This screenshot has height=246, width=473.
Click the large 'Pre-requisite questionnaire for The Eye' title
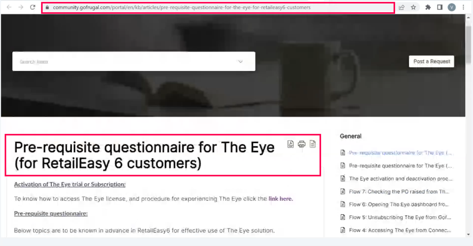(144, 155)
